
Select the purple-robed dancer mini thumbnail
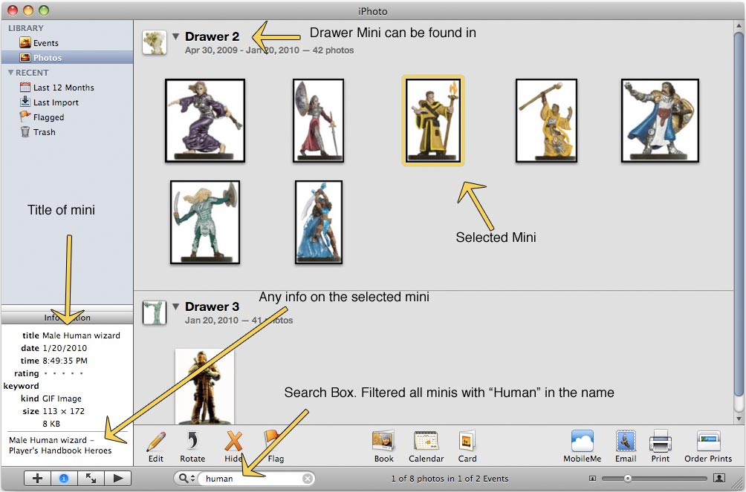[205, 121]
